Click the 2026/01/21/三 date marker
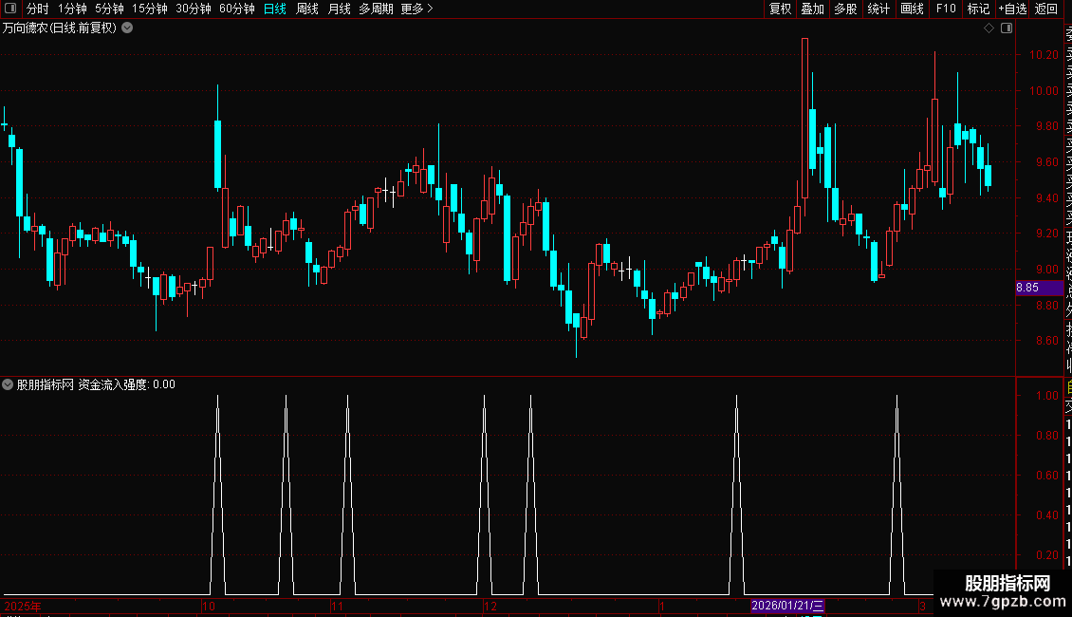1072x617 pixels. coord(787,606)
